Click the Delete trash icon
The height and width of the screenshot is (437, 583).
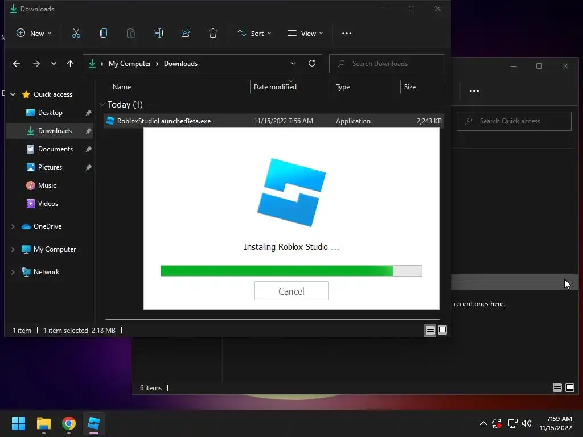pyautogui.click(x=213, y=34)
